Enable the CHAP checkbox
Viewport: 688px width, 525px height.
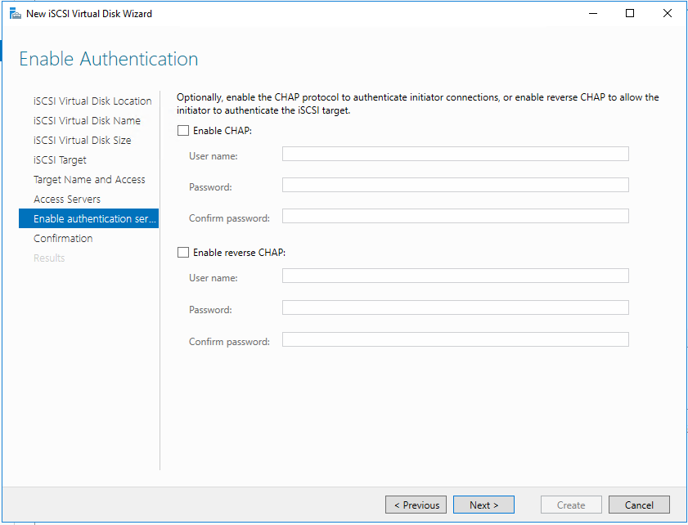tap(183, 131)
